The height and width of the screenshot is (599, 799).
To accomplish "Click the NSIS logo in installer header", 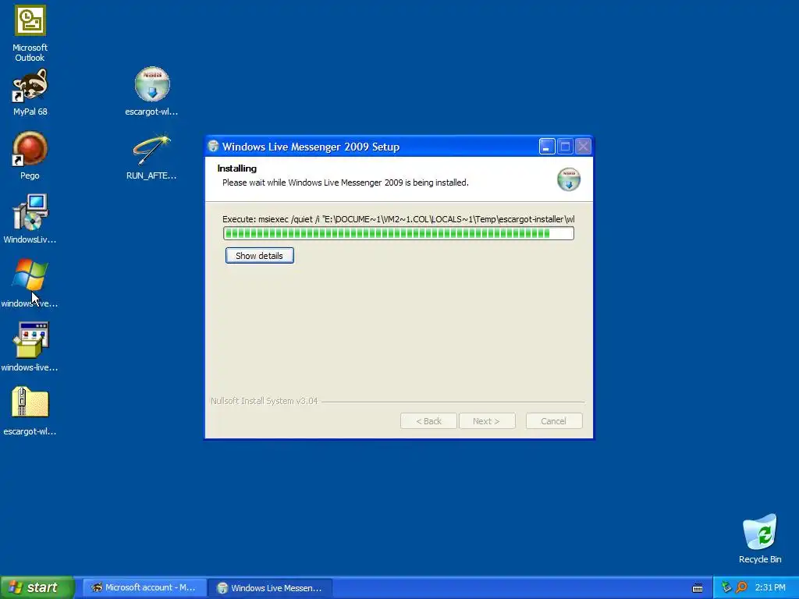I will (569, 179).
